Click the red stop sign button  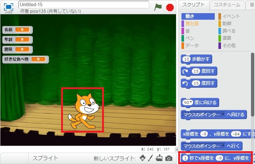[x=170, y=7]
